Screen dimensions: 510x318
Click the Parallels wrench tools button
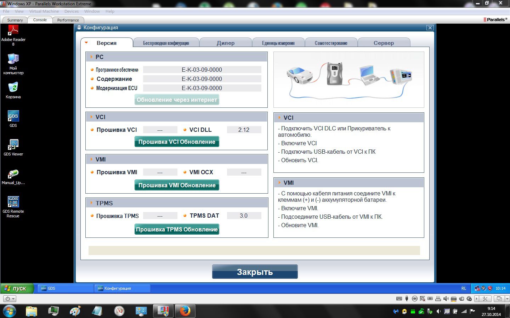[485, 299]
